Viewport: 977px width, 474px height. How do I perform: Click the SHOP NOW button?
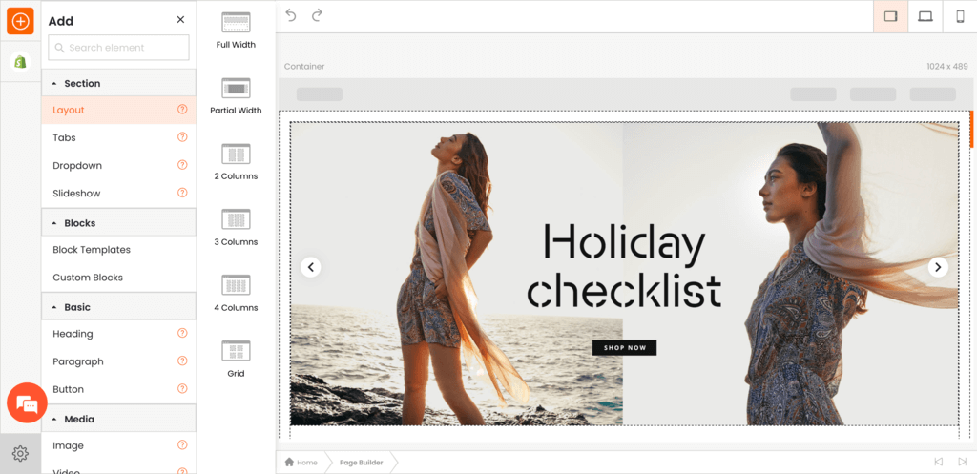(624, 347)
